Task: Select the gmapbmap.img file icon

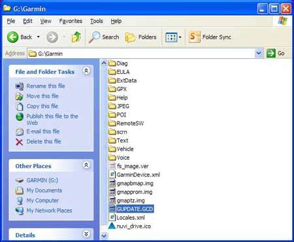Action: click(x=112, y=183)
